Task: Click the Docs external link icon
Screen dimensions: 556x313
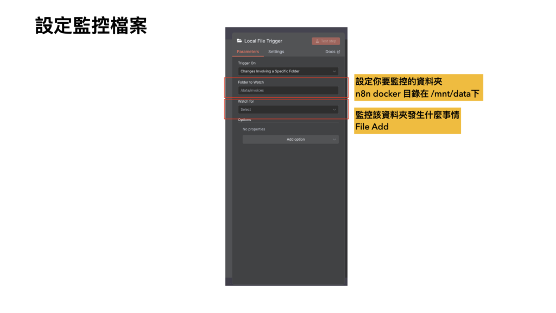Action: click(x=338, y=52)
